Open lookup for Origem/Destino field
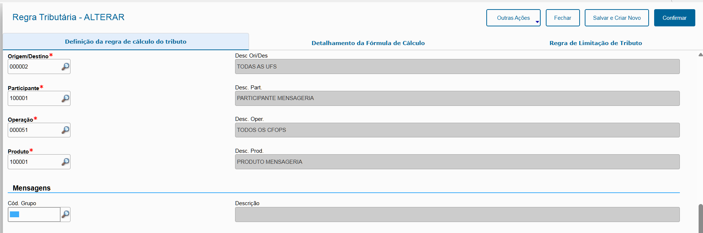The image size is (703, 233). [65, 67]
